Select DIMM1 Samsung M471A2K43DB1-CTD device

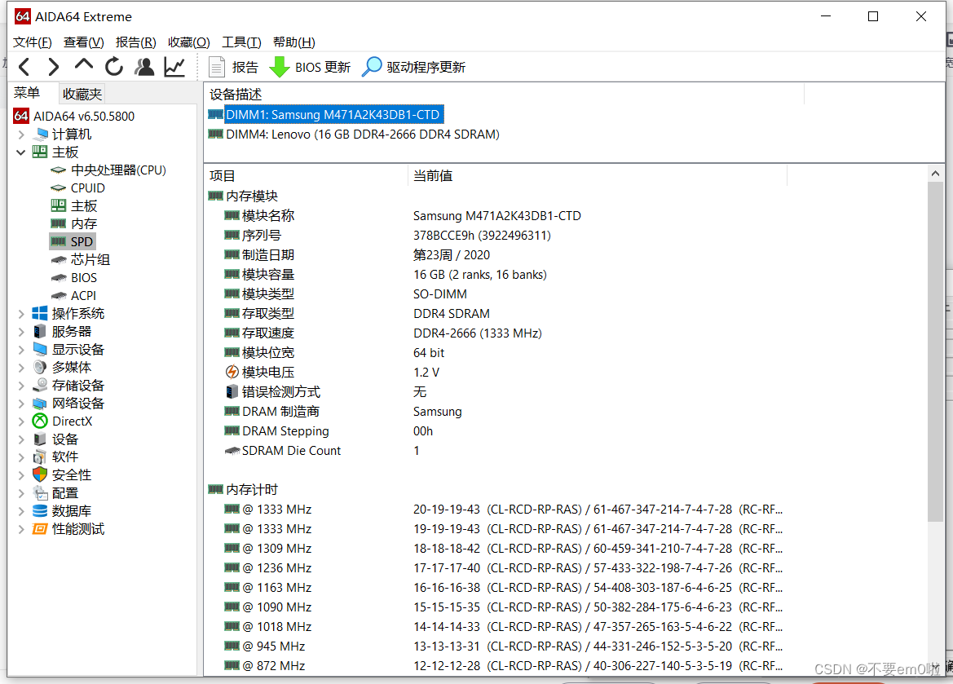pos(333,115)
